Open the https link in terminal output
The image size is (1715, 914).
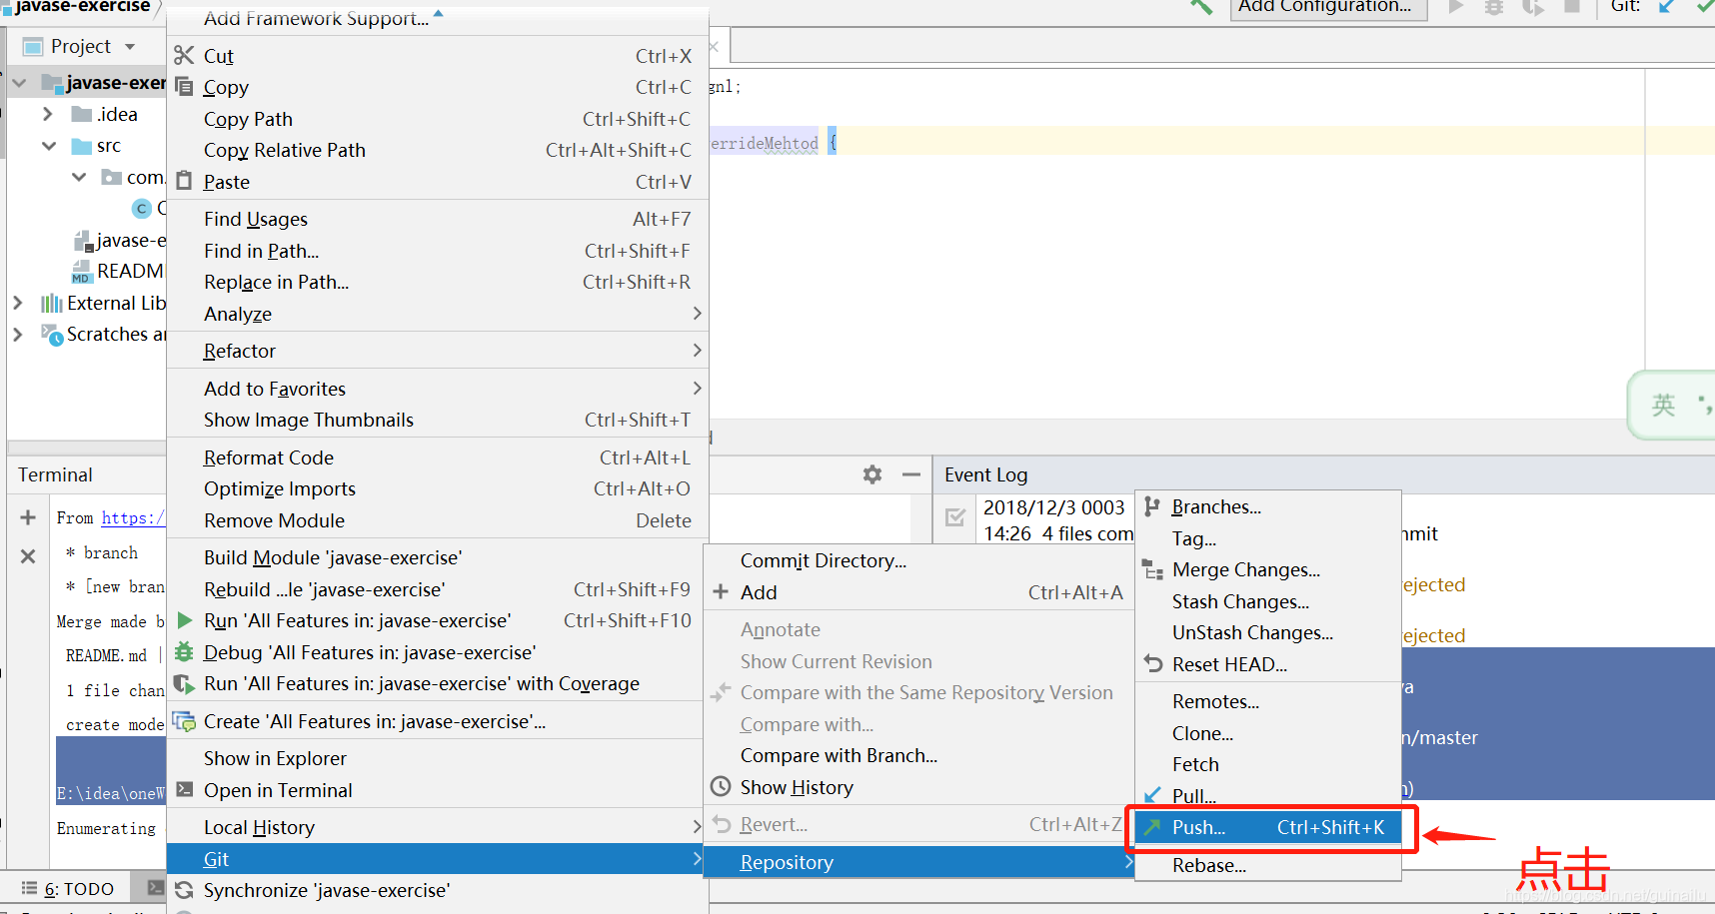[133, 517]
